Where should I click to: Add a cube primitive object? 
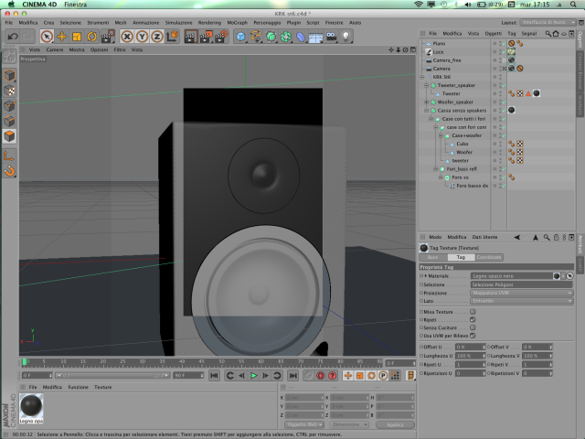241,37
